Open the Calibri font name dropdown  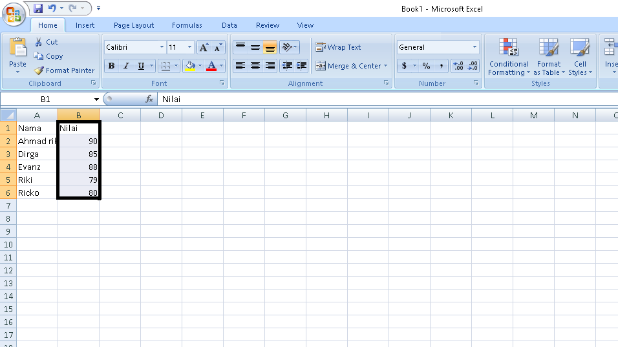pyautogui.click(x=162, y=47)
